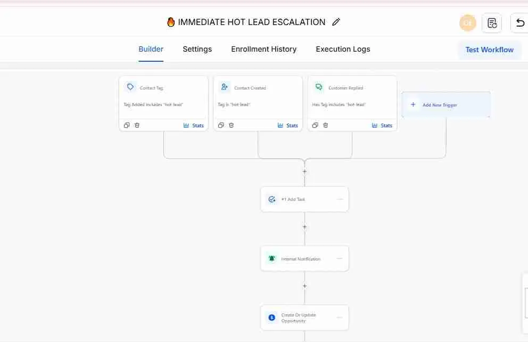Duplicate the Contact Created trigger

[x=221, y=125]
